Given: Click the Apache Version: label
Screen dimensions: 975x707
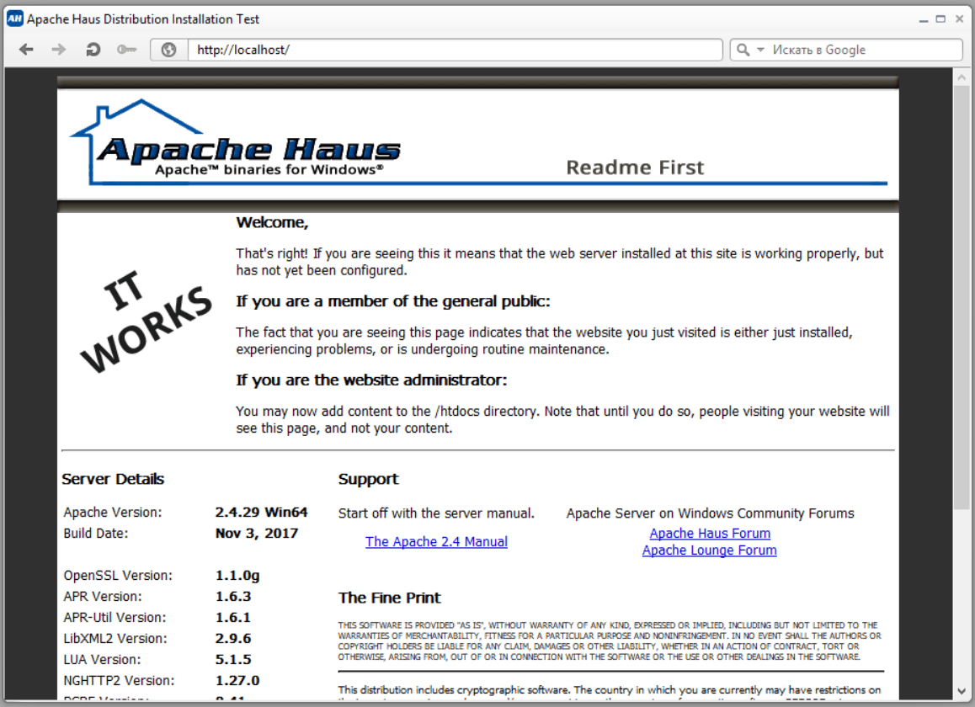Looking at the screenshot, I should [x=113, y=513].
